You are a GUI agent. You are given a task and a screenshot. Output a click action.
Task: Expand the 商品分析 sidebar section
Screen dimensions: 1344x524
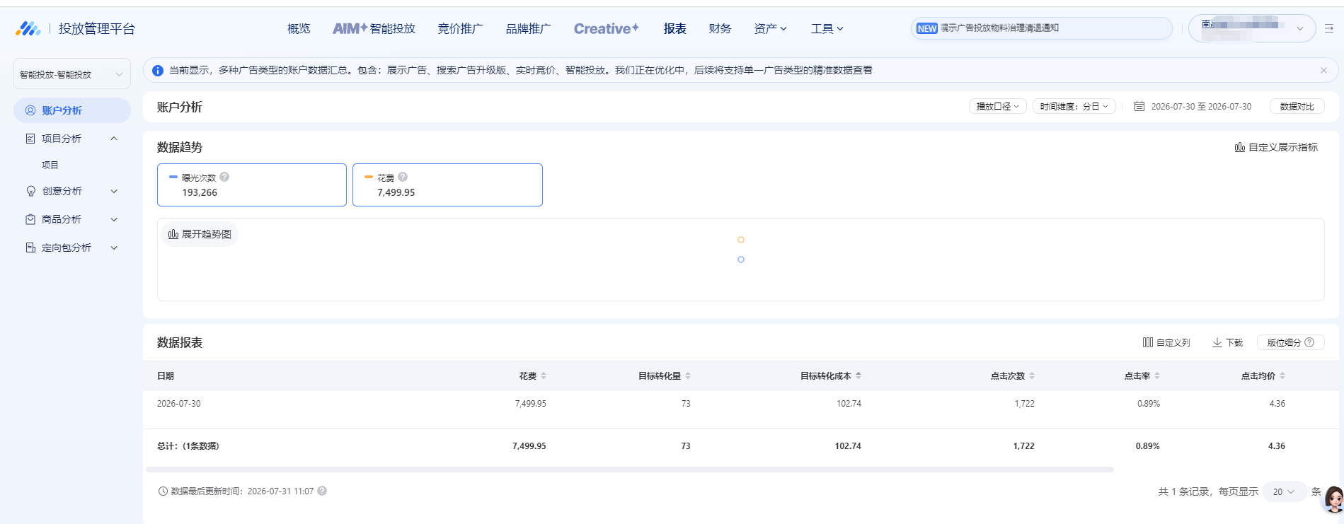[x=114, y=219]
